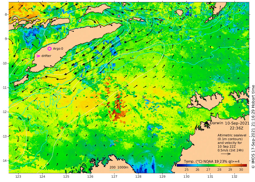Click longitude axis label 129

[x=163, y=177]
